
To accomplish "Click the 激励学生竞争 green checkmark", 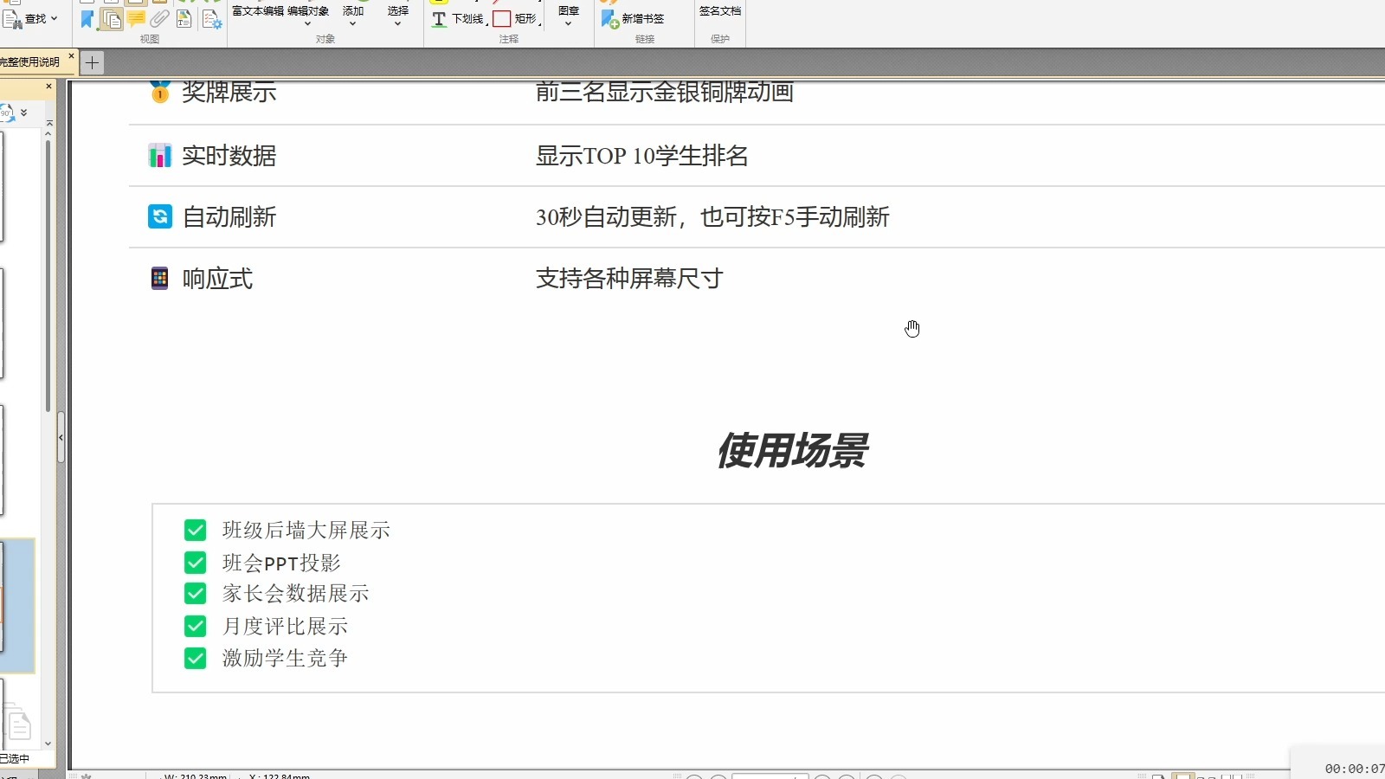I will [196, 658].
